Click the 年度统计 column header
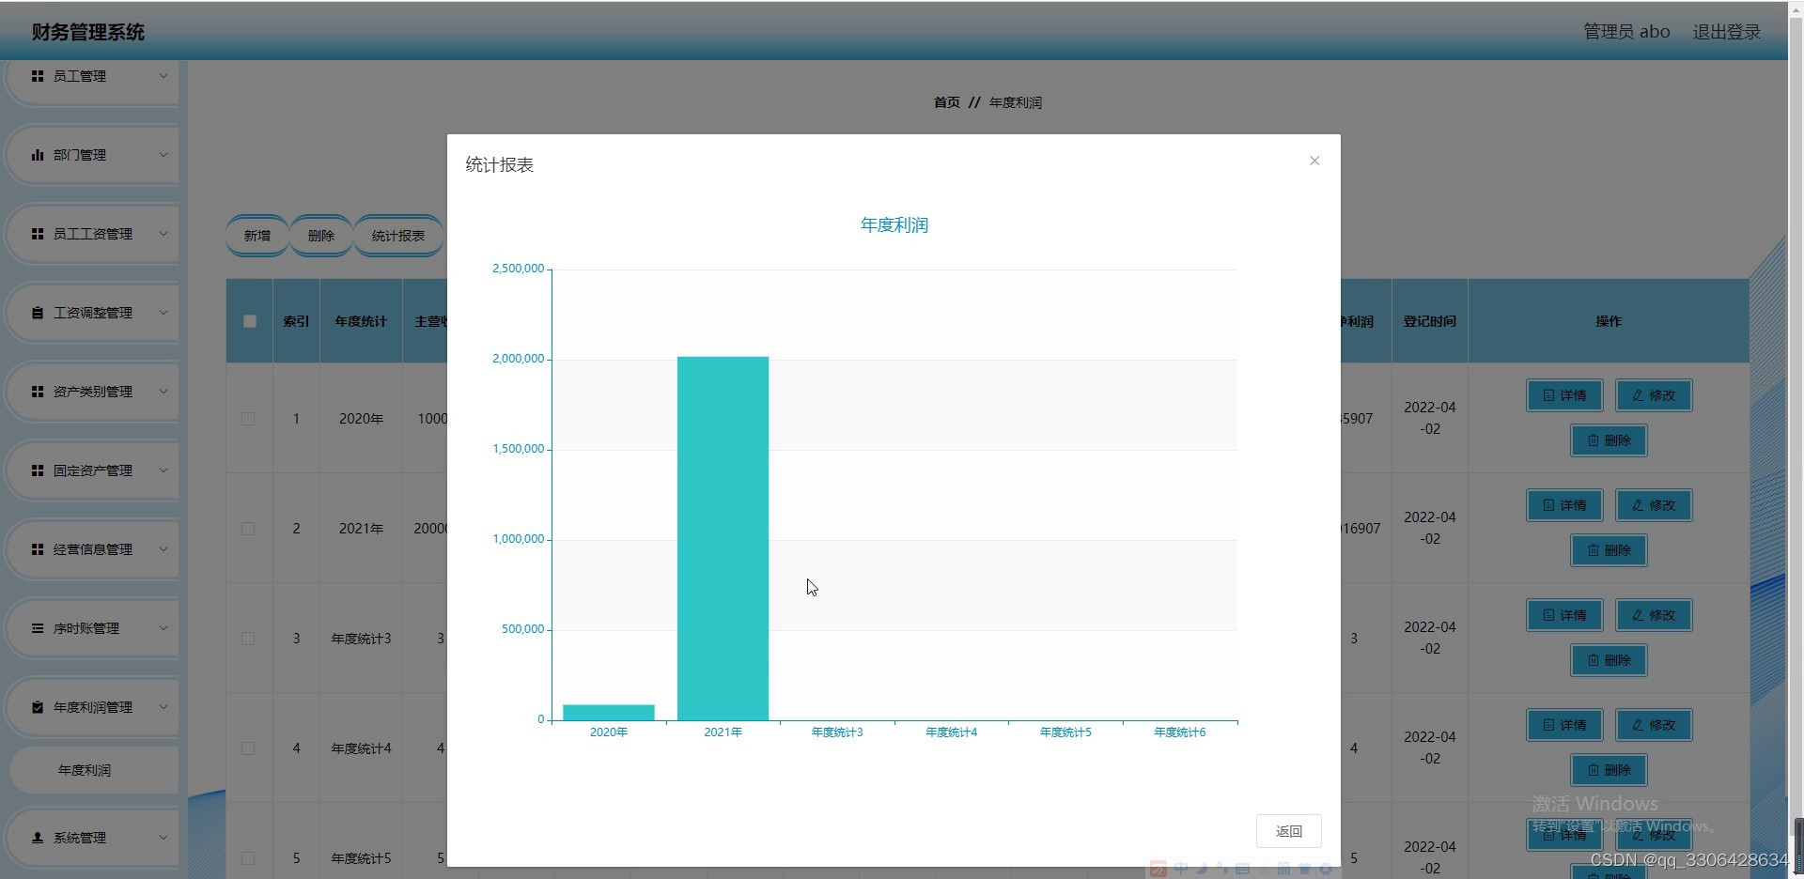Image resolution: width=1804 pixels, height=879 pixels. click(361, 321)
